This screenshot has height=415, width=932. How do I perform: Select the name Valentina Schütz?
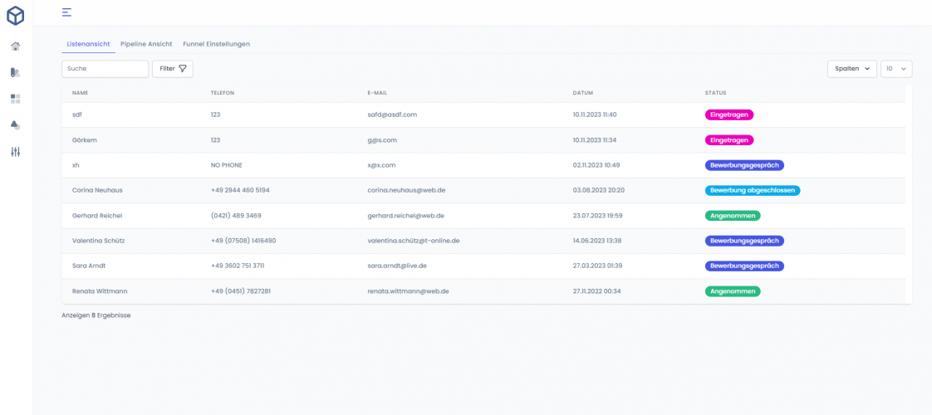coord(99,241)
